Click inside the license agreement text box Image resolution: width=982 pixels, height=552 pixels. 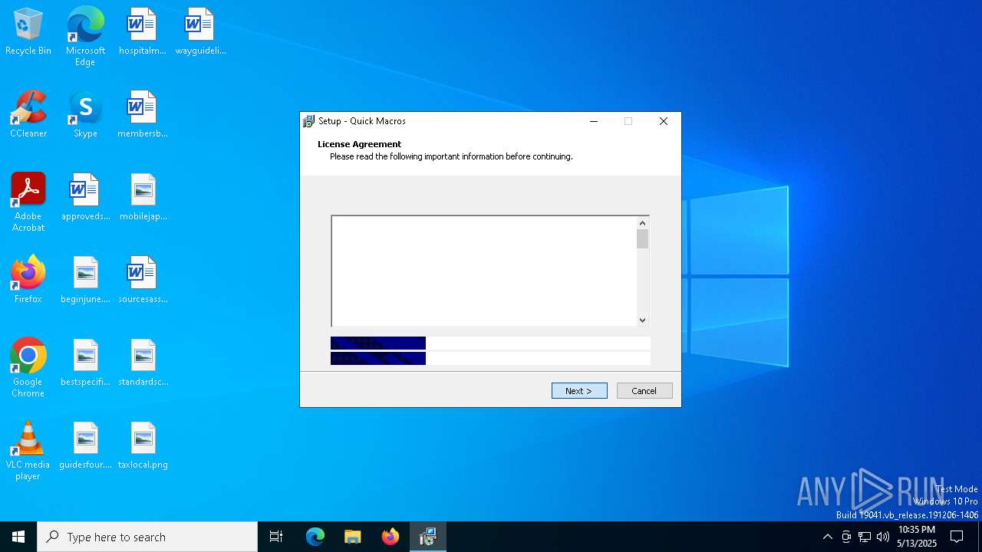[x=484, y=271]
